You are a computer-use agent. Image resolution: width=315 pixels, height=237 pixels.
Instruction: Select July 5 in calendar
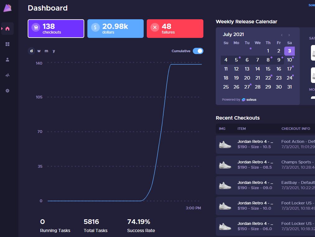pos(236,60)
